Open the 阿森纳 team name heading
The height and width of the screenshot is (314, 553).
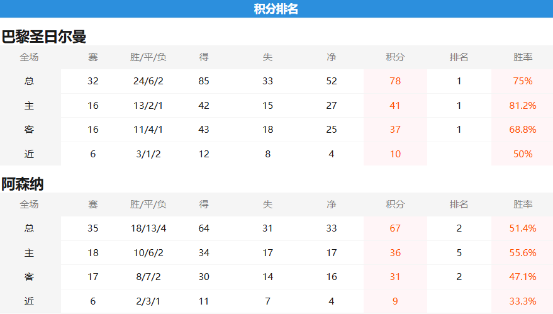tap(22, 184)
